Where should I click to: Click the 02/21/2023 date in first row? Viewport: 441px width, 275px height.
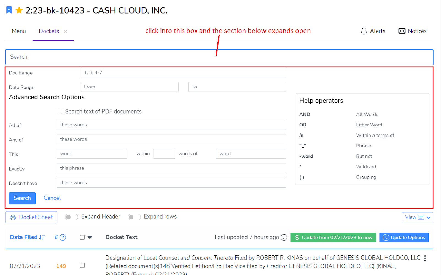[25, 266]
